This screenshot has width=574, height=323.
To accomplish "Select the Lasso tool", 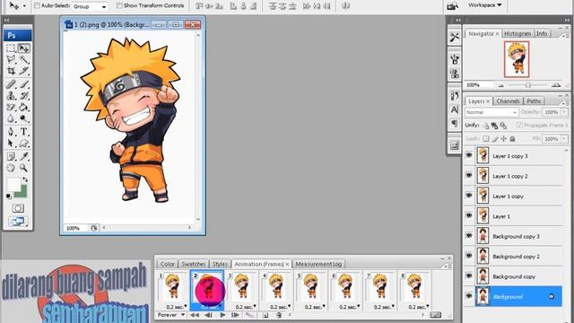I will tap(11, 59).
